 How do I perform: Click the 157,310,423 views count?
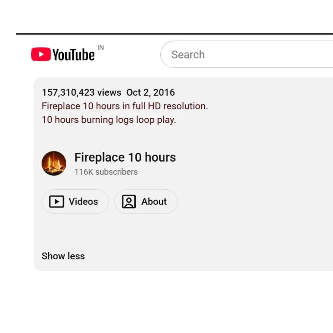point(81,92)
